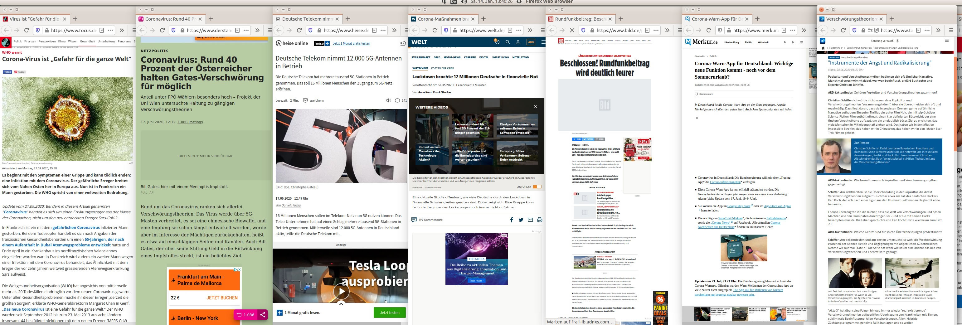
Task: Expand toolbar overflow chevron in bild.de window
Action: coord(667,30)
